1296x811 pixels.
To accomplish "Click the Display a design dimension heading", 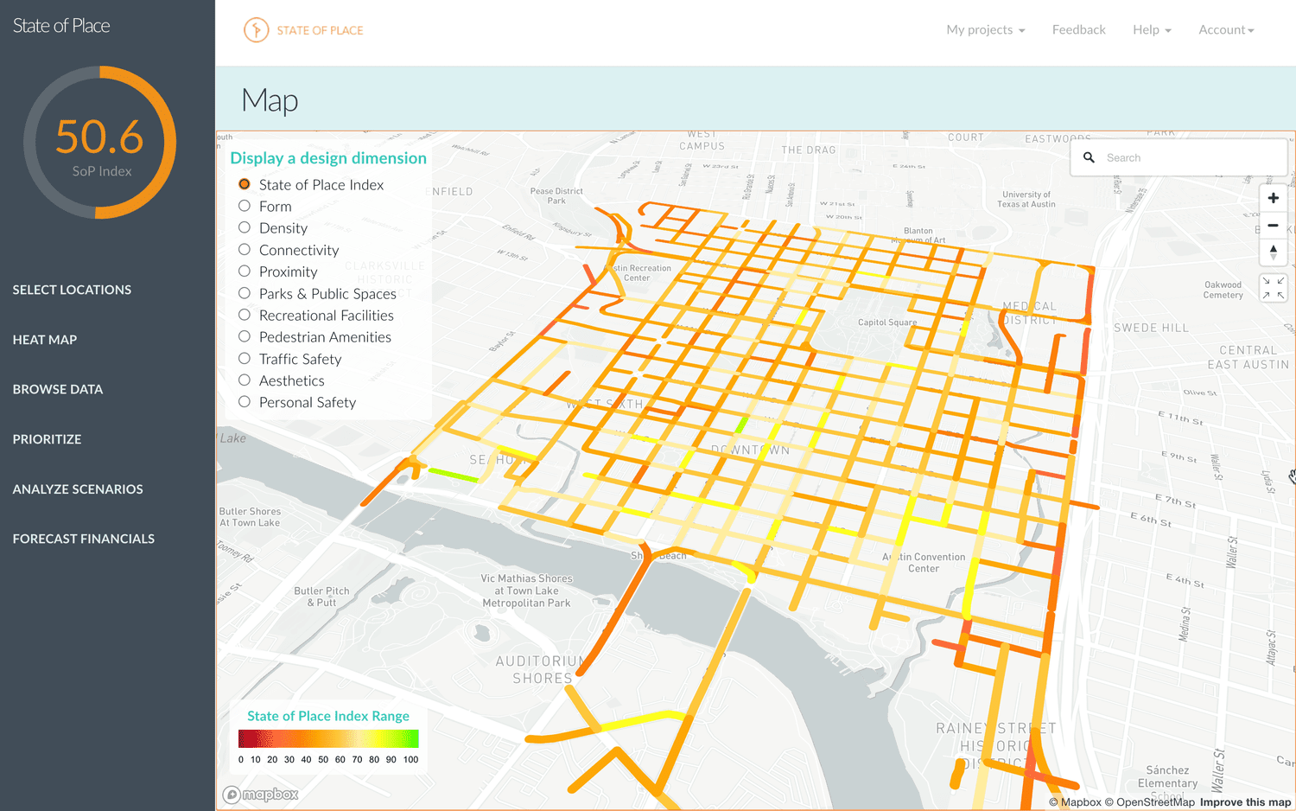I will pos(328,158).
